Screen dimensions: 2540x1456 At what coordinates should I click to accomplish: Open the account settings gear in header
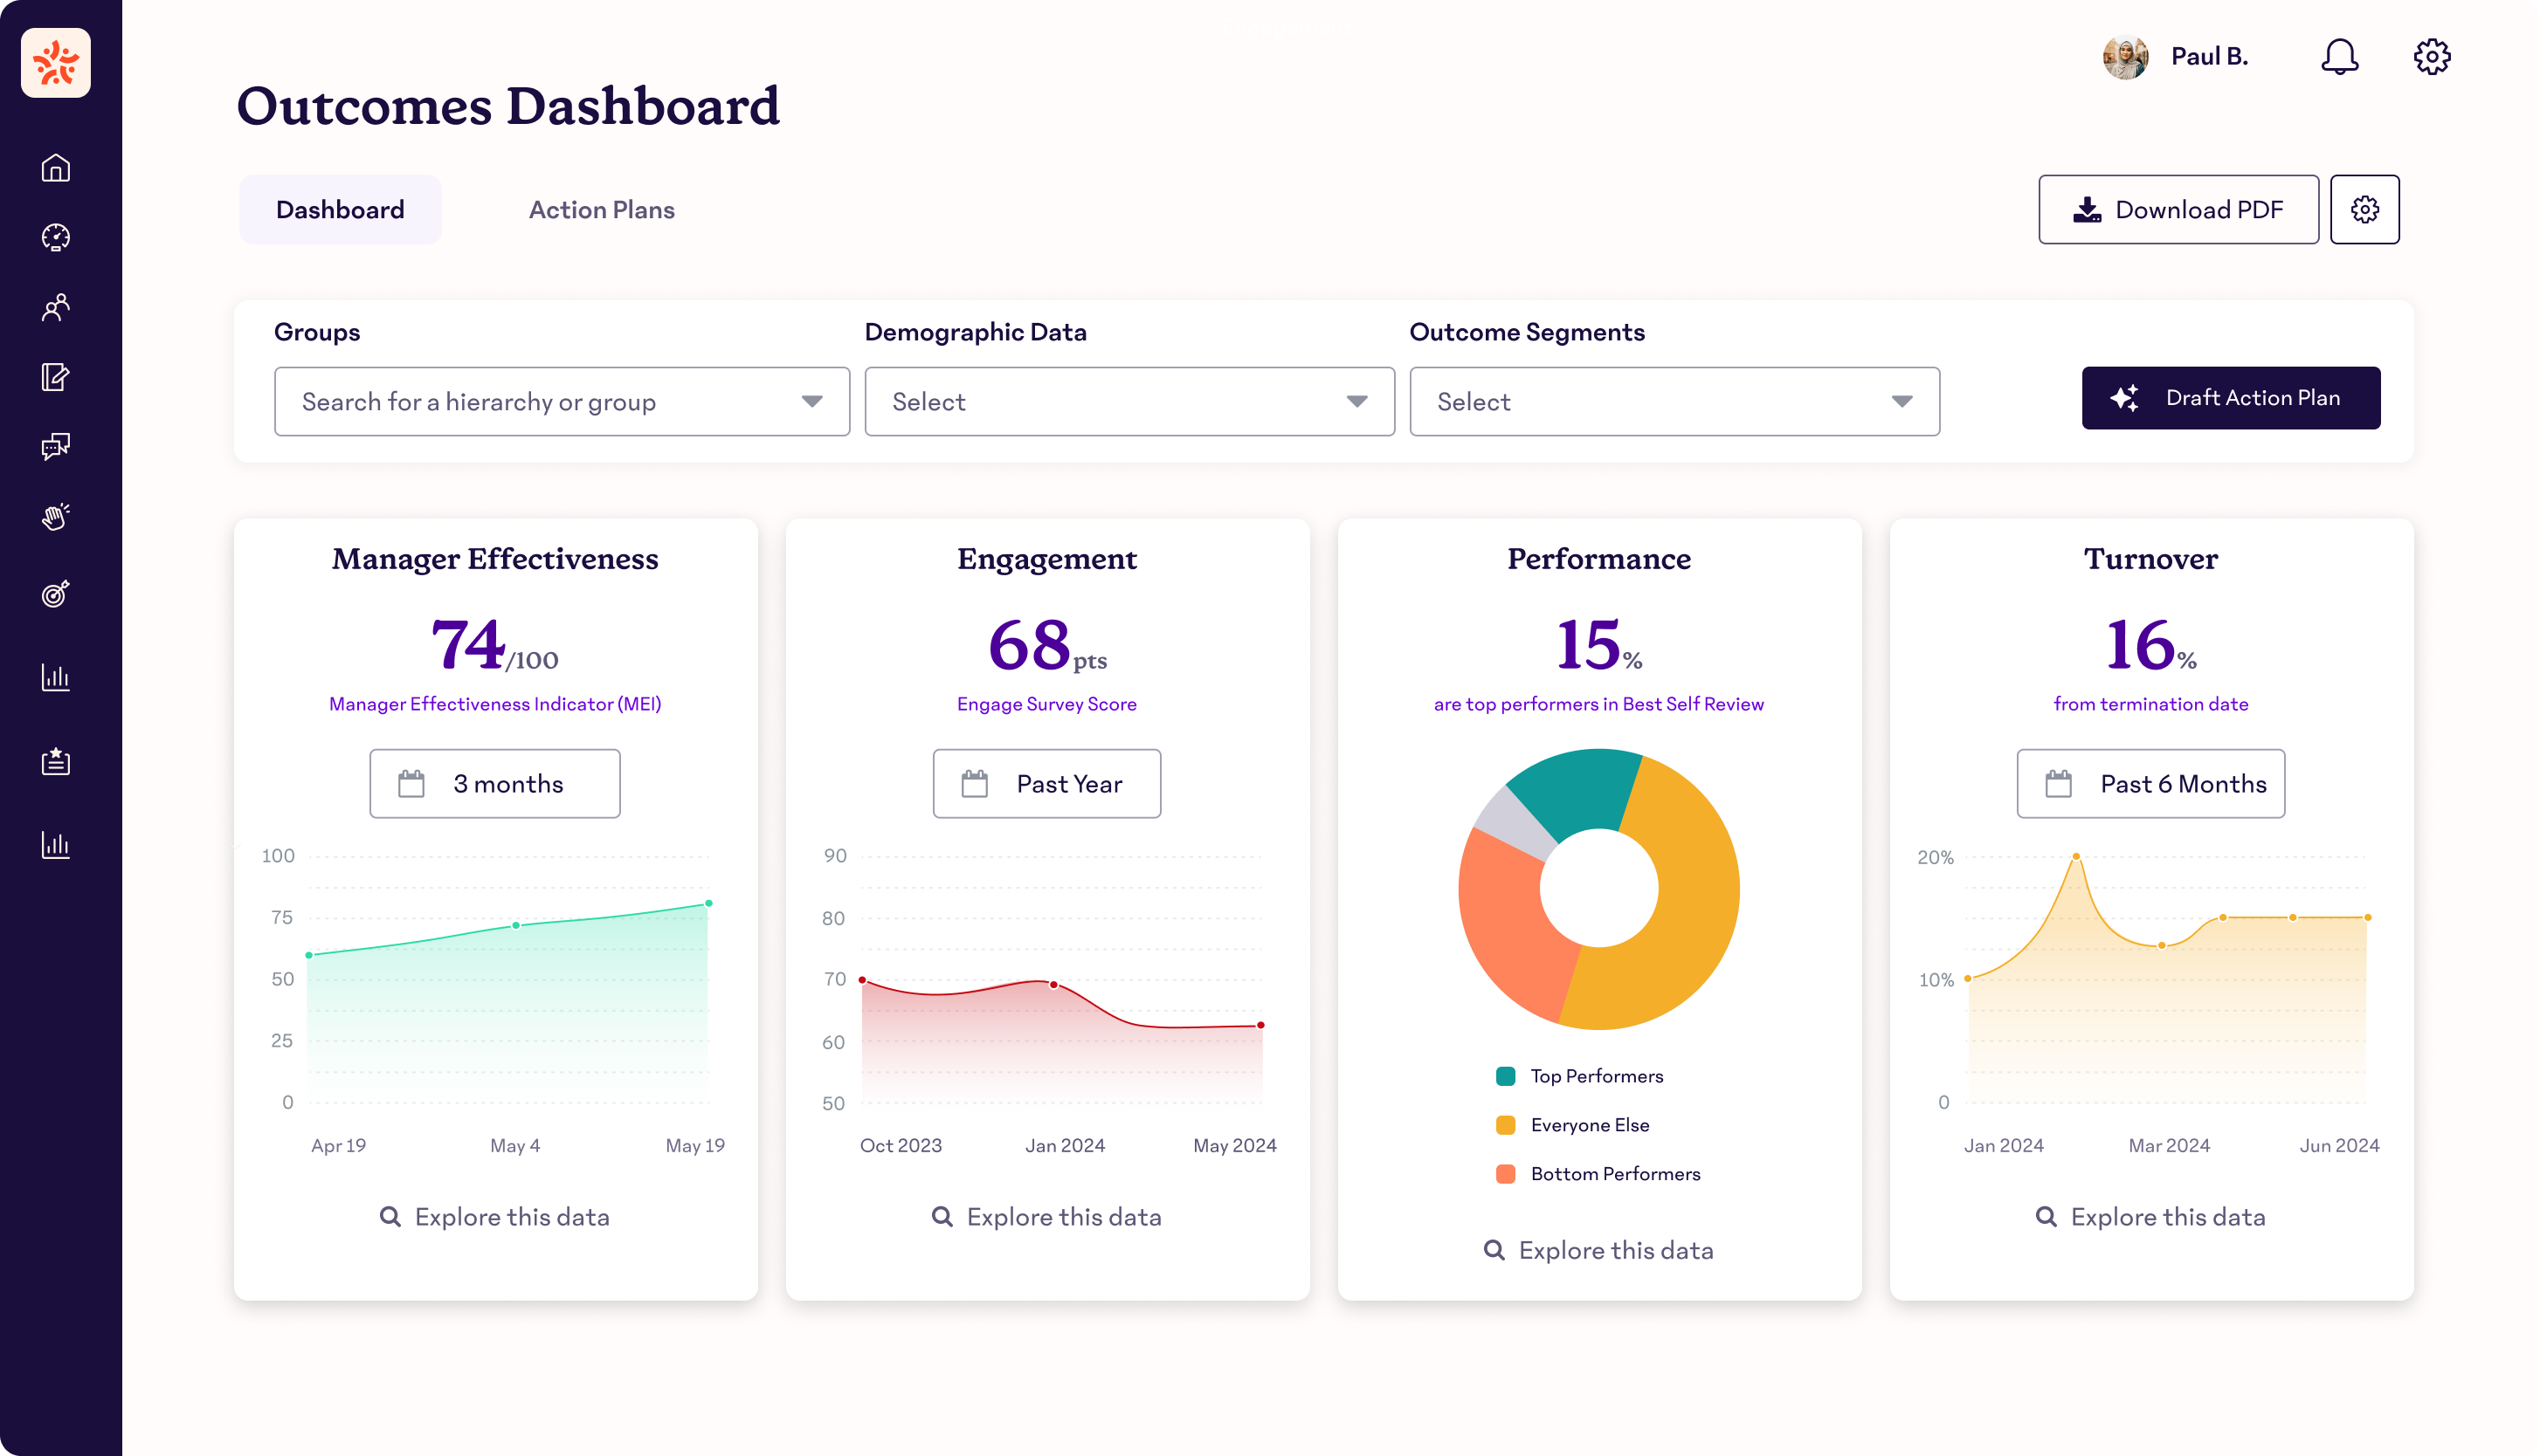(2431, 57)
